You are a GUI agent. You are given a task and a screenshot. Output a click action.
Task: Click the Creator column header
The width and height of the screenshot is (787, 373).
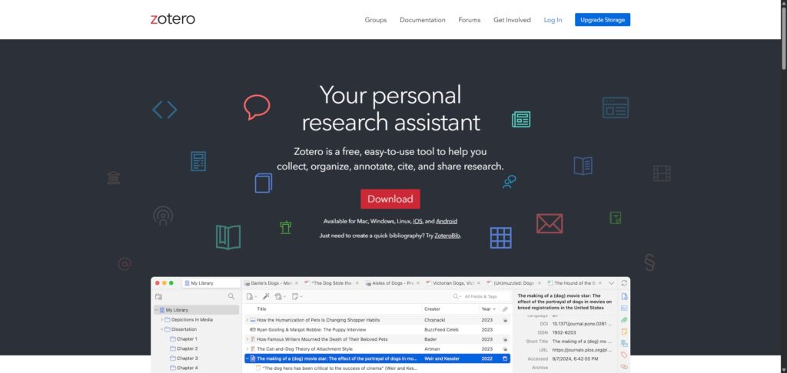(x=432, y=309)
